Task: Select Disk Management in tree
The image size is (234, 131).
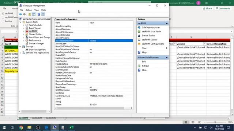Action: (x=37, y=49)
